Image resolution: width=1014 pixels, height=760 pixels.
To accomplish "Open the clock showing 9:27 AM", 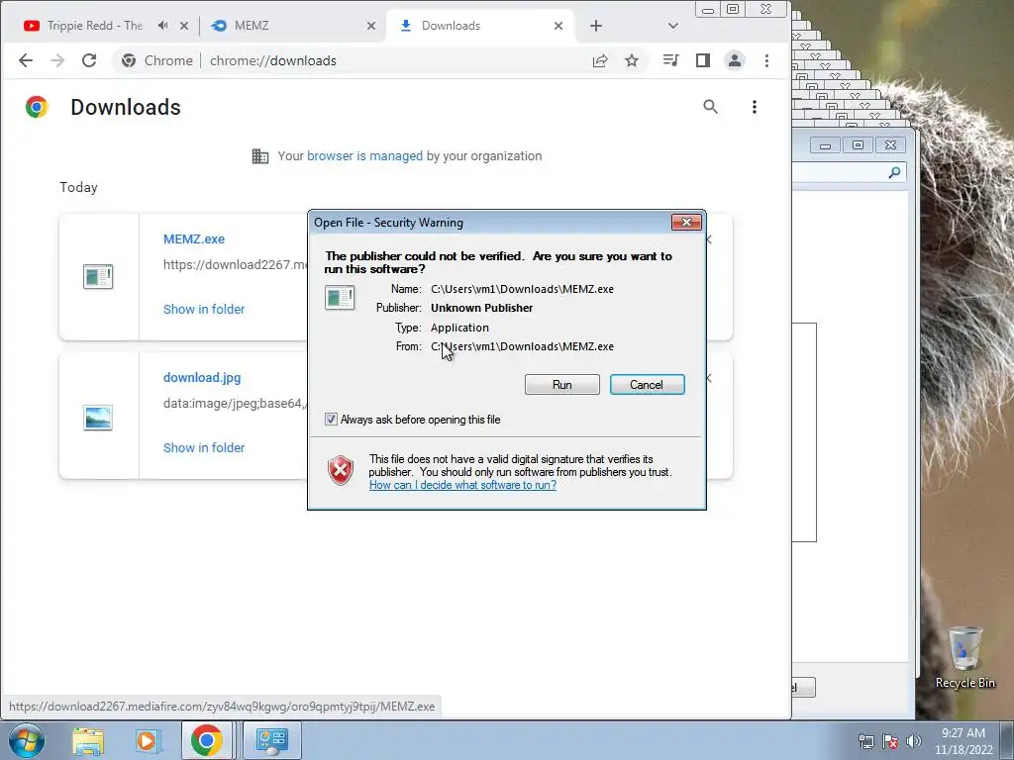I will [x=963, y=741].
